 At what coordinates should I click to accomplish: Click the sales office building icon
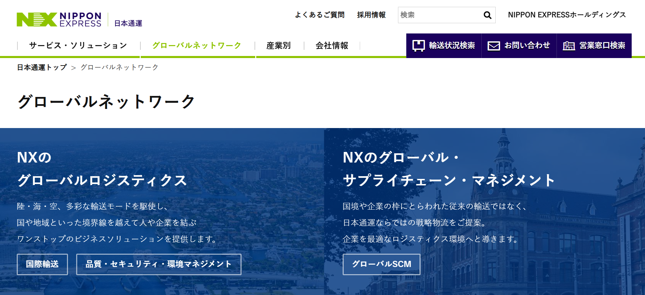point(569,46)
